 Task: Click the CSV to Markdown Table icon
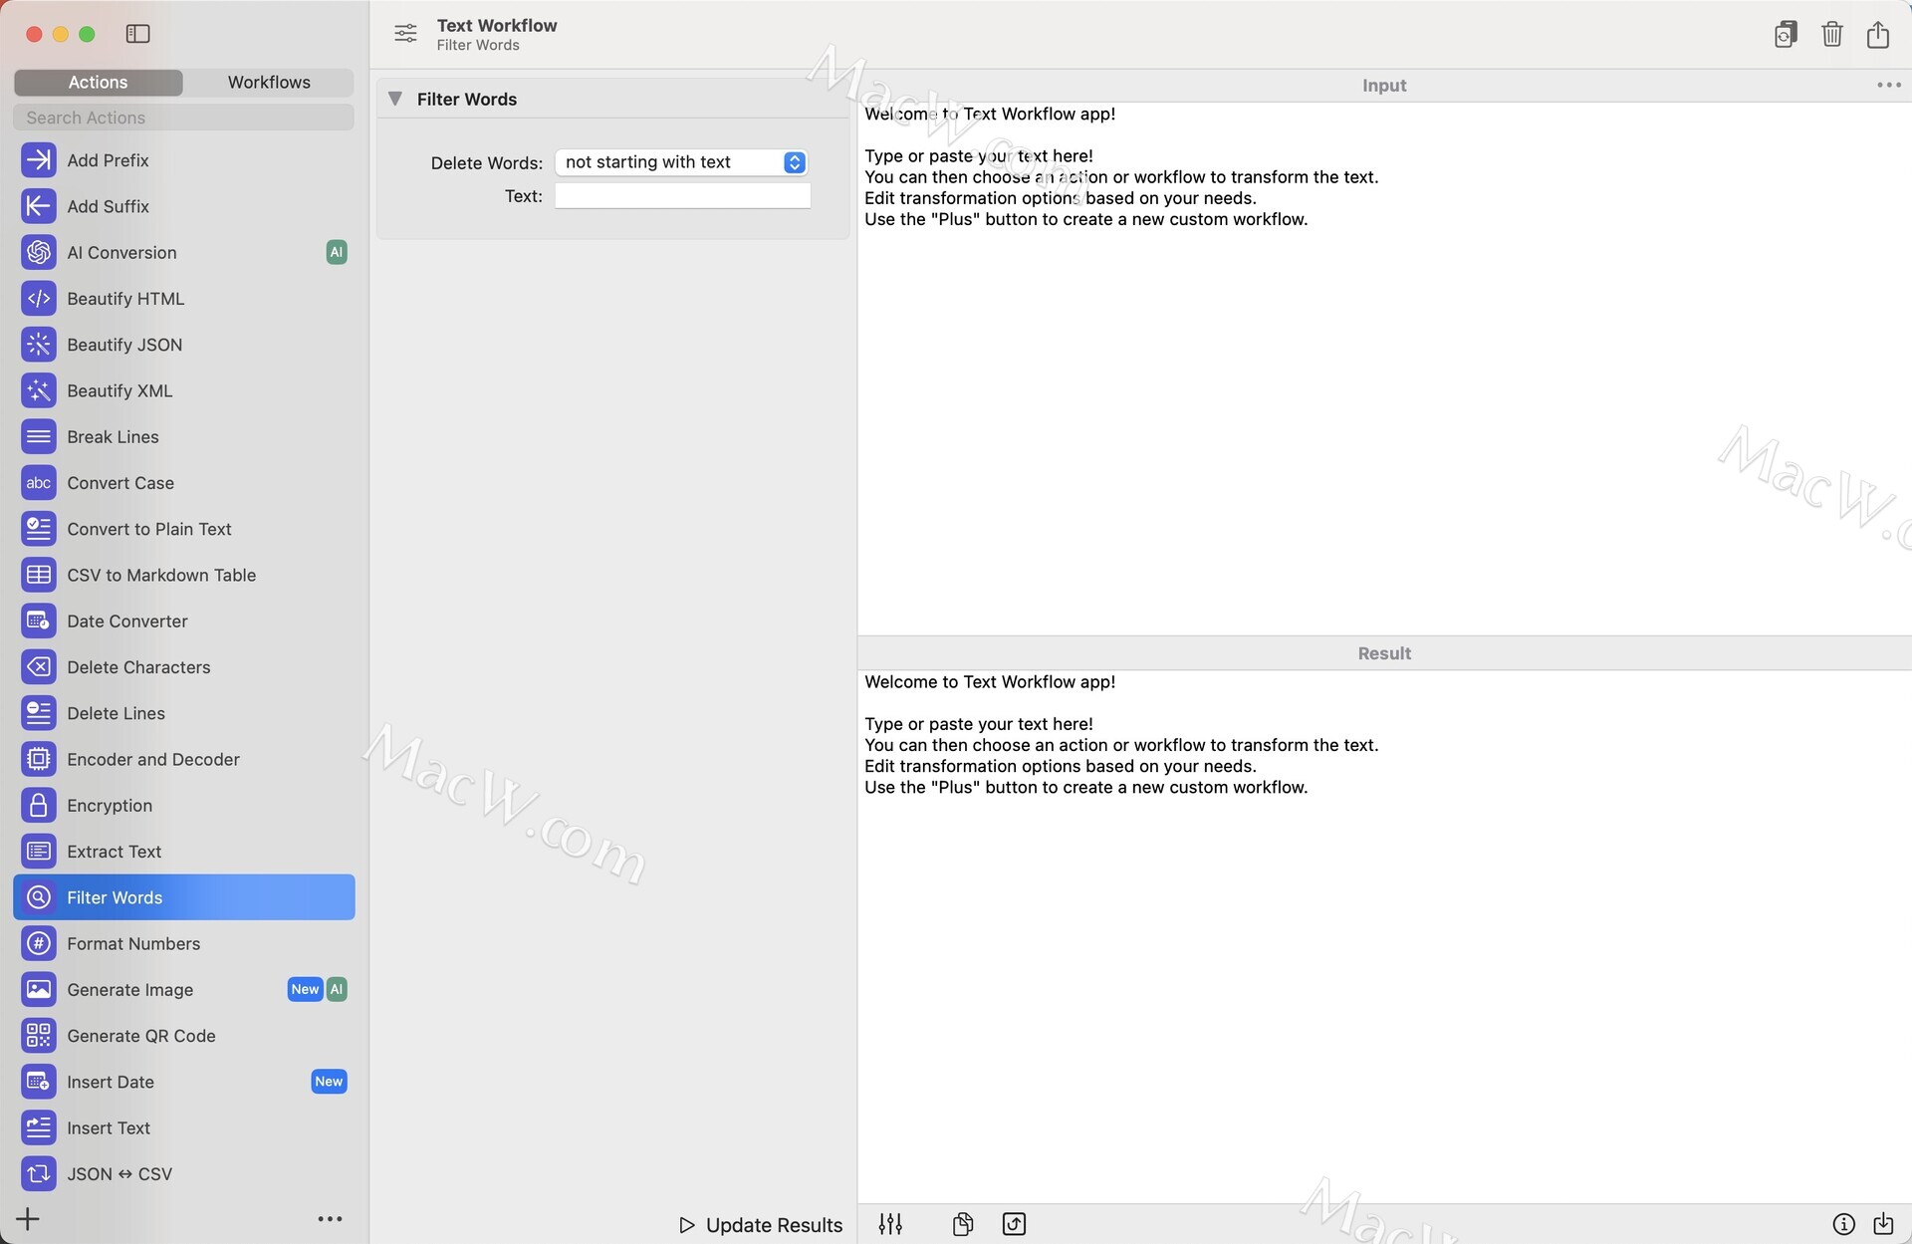tap(38, 575)
